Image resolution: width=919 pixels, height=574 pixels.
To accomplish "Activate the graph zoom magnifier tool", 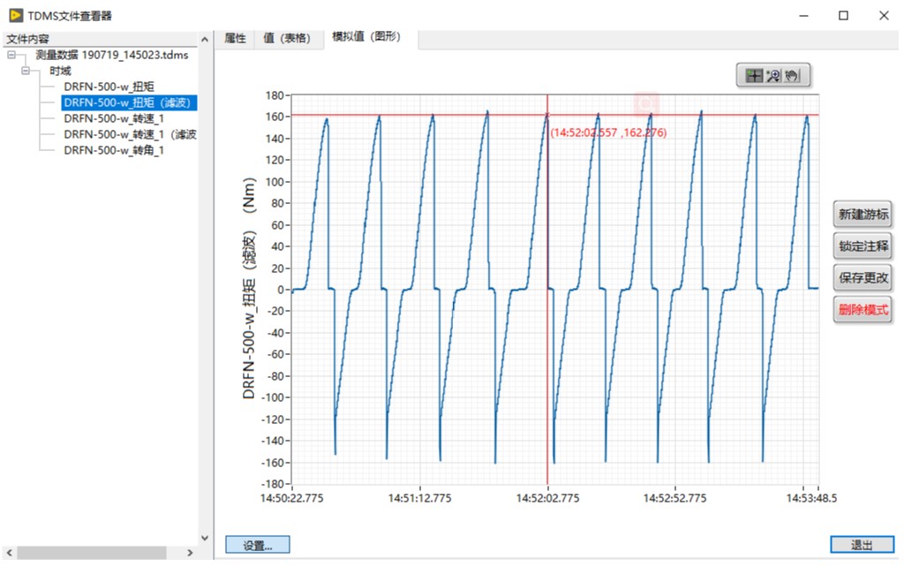I will tap(773, 76).
